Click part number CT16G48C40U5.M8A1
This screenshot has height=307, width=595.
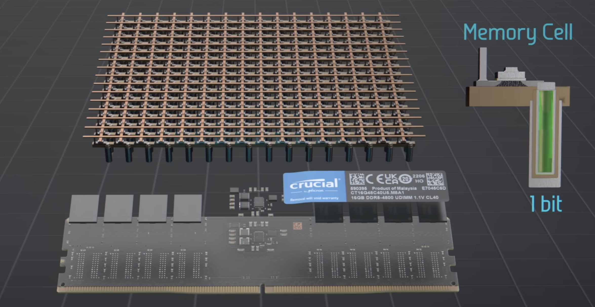coord(377,193)
